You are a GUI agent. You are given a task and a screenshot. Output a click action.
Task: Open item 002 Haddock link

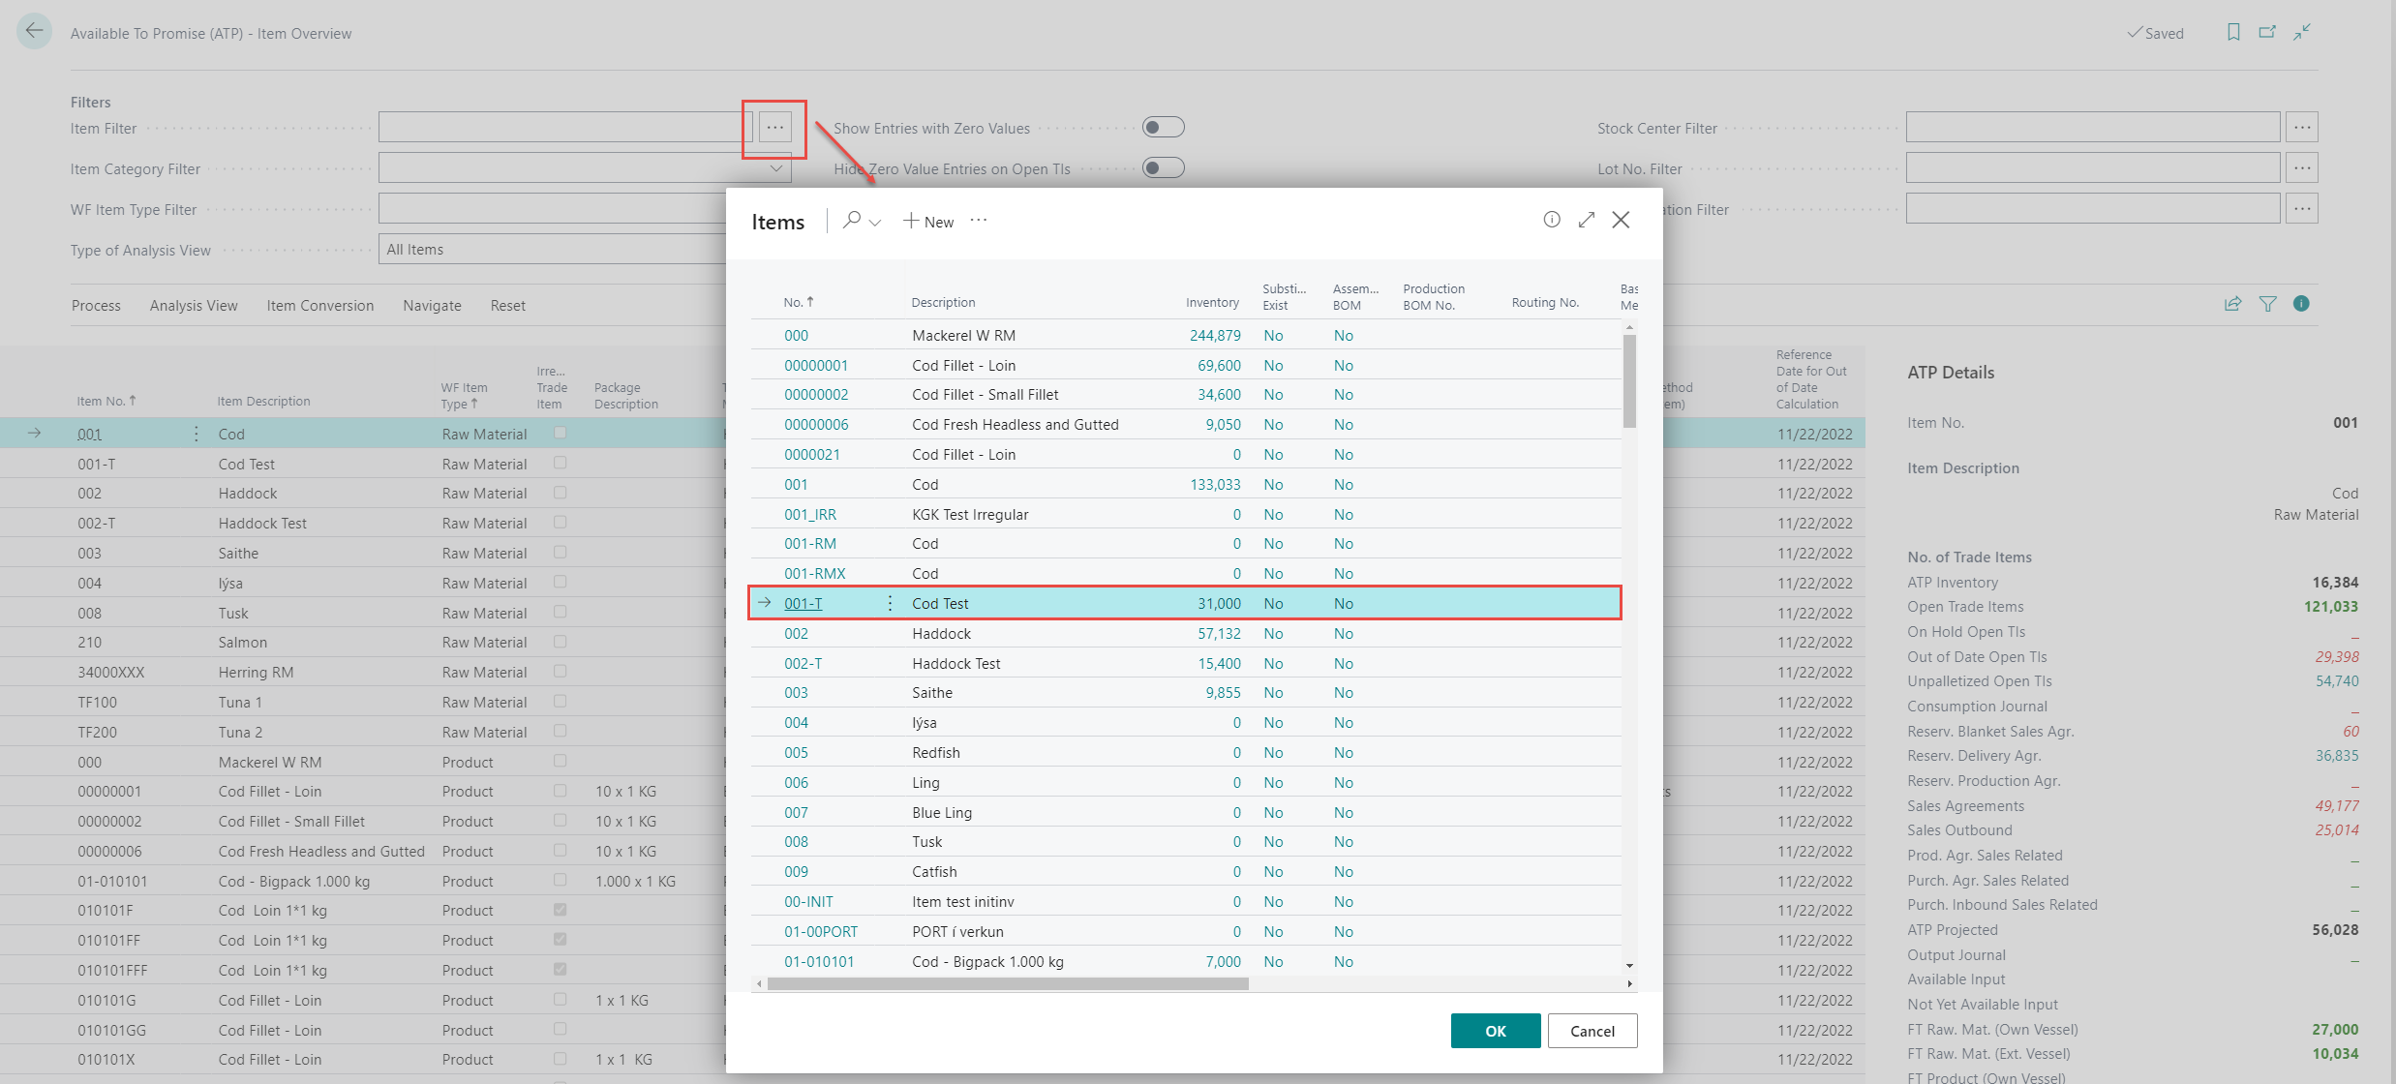pos(796,634)
